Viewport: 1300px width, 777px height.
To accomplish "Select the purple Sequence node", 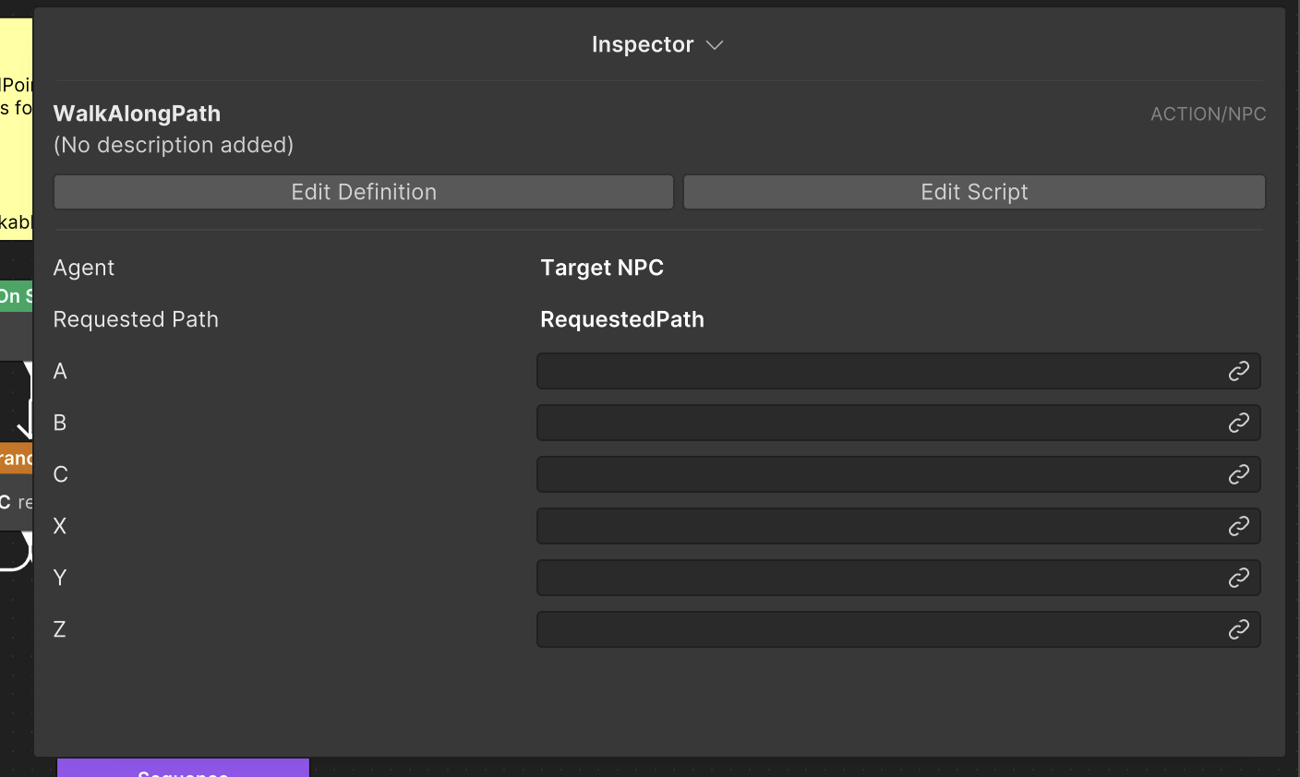I will click(x=182, y=770).
